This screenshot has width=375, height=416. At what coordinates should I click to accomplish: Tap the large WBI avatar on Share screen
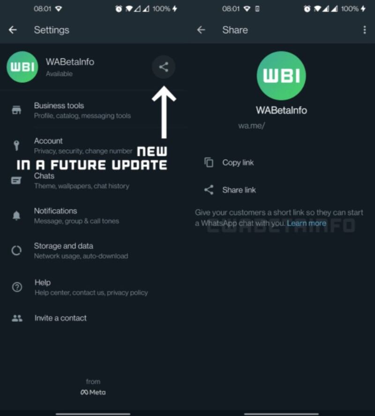click(x=281, y=76)
